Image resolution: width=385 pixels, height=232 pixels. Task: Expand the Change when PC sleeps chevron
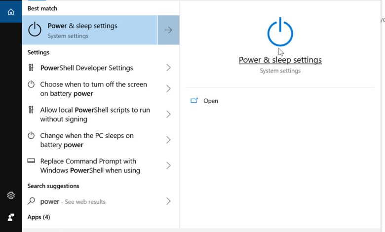point(168,140)
